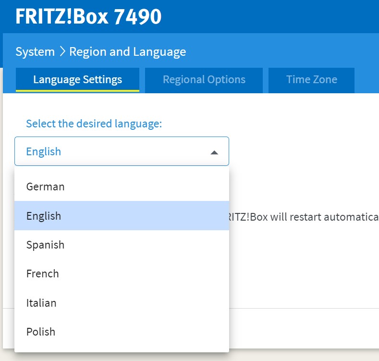Image resolution: width=379 pixels, height=361 pixels.
Task: Click the 'Select the desired language' label
Action: pyautogui.click(x=94, y=124)
